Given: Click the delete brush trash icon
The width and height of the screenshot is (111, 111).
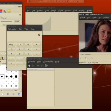Looking at the screenshot, I should pyautogui.click(x=13, y=94).
